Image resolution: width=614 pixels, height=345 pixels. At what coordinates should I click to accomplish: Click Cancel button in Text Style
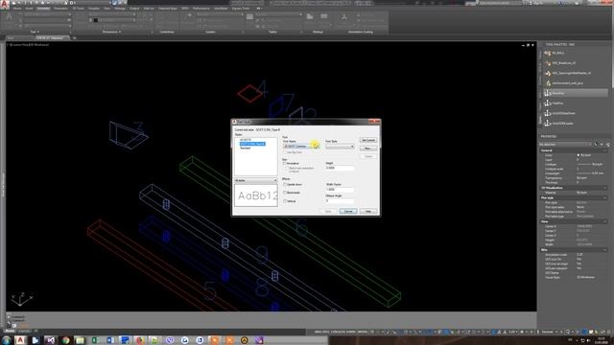tap(348, 211)
